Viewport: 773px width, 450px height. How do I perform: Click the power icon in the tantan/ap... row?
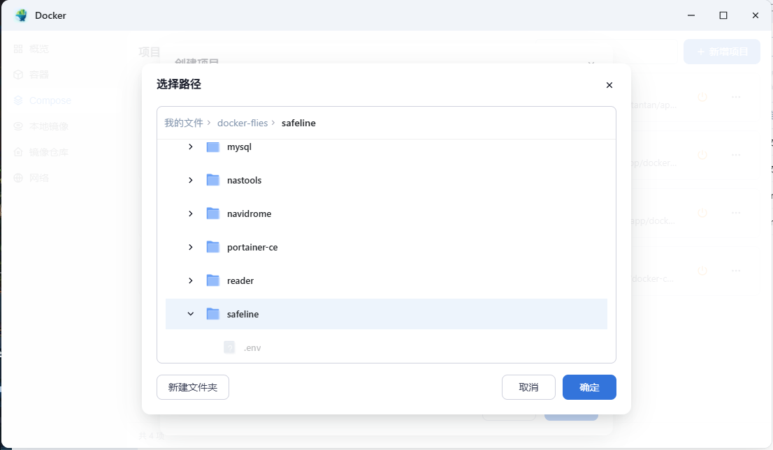(702, 97)
